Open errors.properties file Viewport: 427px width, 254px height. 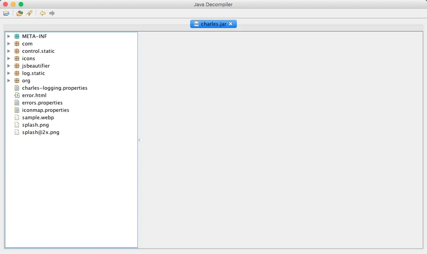42,103
